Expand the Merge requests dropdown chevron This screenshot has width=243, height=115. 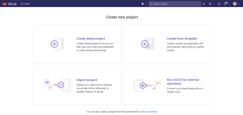(213, 4)
